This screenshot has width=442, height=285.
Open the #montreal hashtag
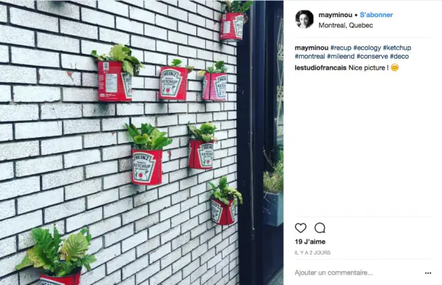coord(310,57)
